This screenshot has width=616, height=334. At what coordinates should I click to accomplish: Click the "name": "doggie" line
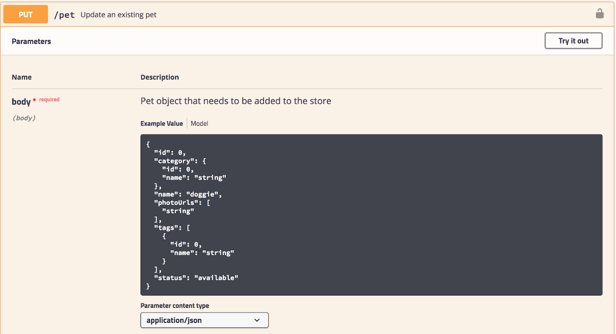188,194
